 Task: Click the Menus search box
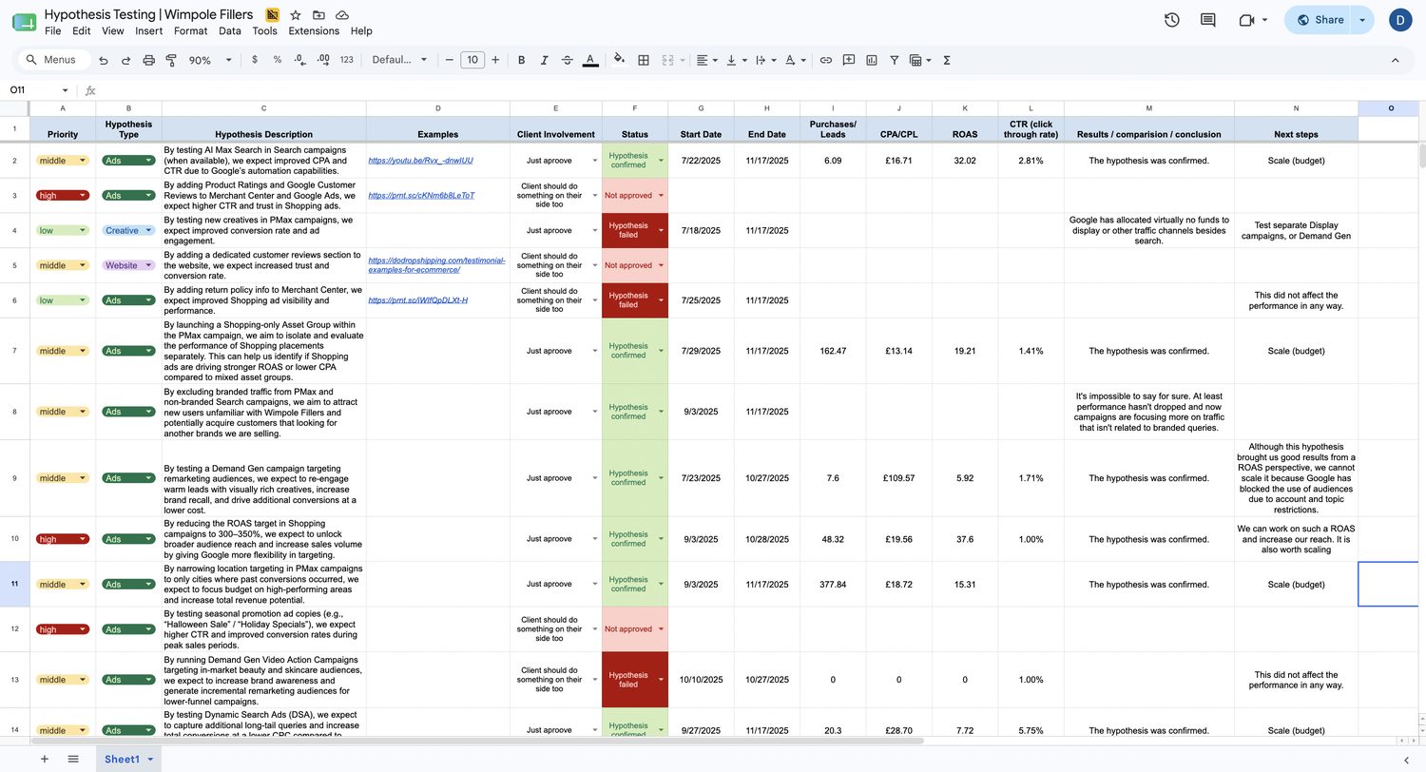[55, 60]
